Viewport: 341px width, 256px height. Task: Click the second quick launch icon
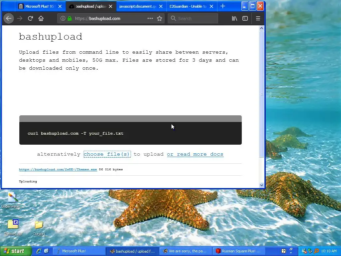46,251
